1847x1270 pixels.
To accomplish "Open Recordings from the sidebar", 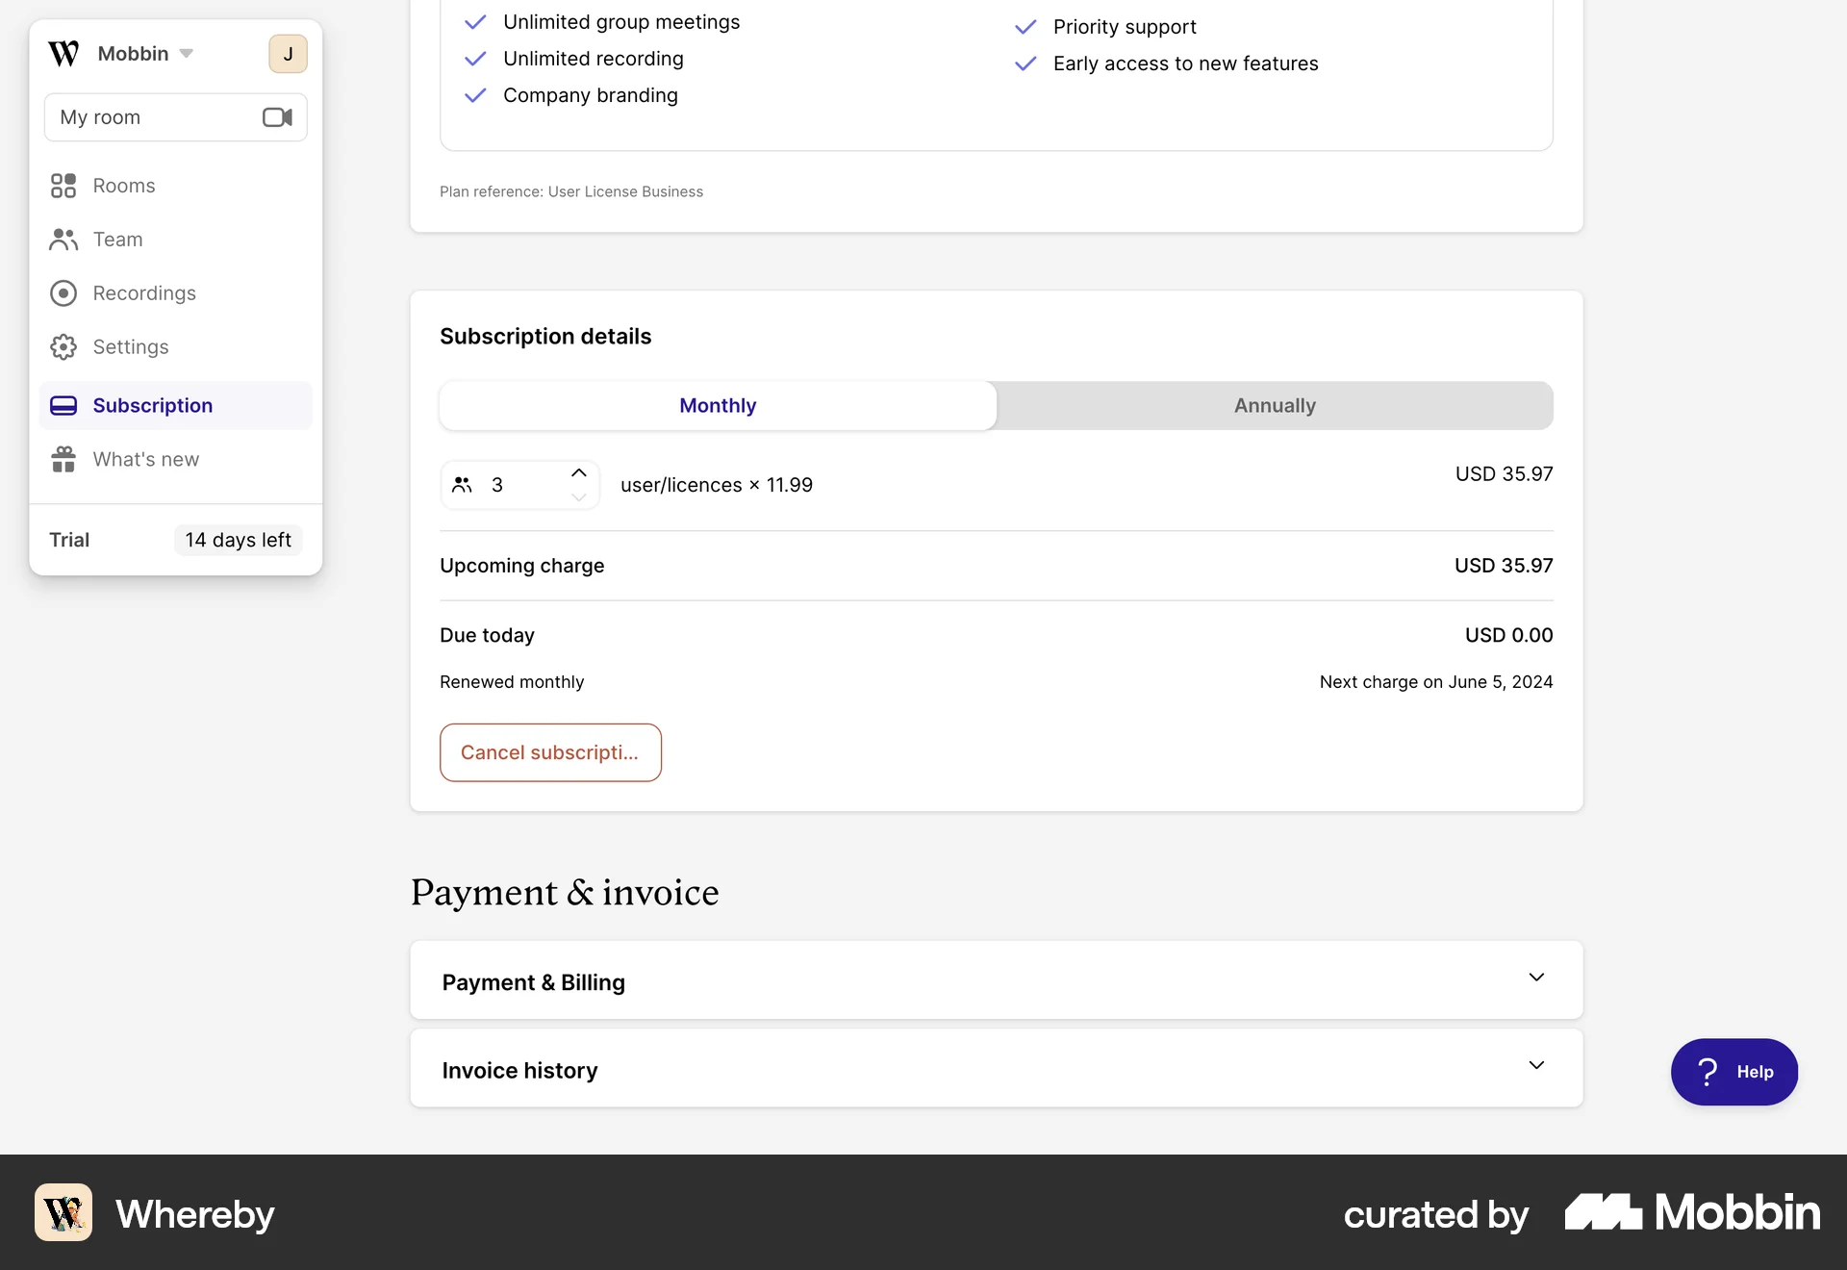I will point(143,292).
